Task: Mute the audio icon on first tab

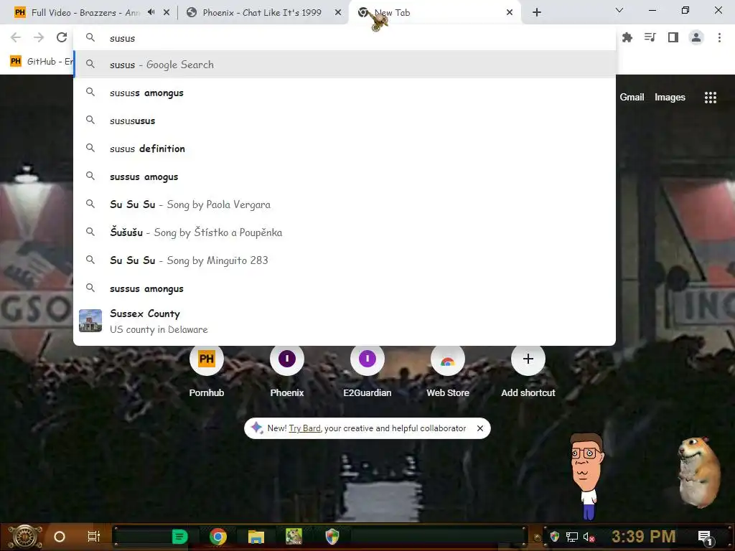Action: tap(151, 12)
